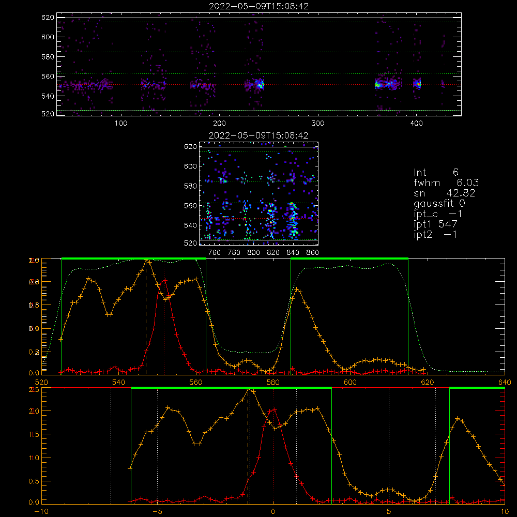Click the orange peak near 8 in bottom plot
The image size is (517, 517).
458,418
